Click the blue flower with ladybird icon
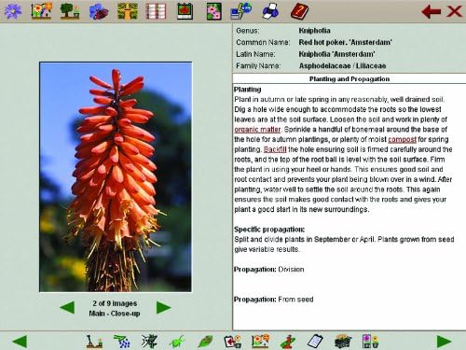 click(99, 11)
